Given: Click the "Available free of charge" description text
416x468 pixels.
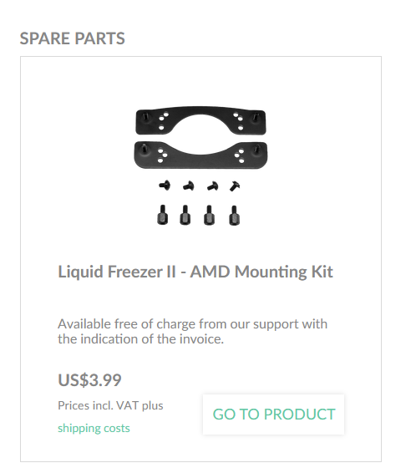Looking at the screenshot, I should [192, 331].
